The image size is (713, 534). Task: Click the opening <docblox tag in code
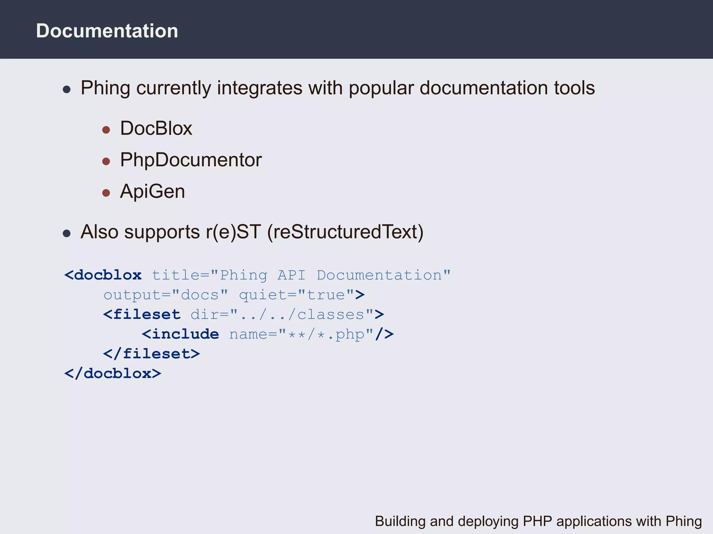click(x=103, y=275)
